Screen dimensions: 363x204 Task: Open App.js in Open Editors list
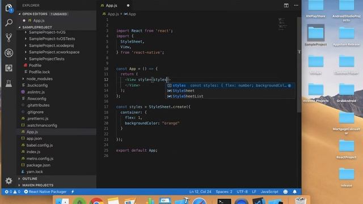click(x=39, y=20)
